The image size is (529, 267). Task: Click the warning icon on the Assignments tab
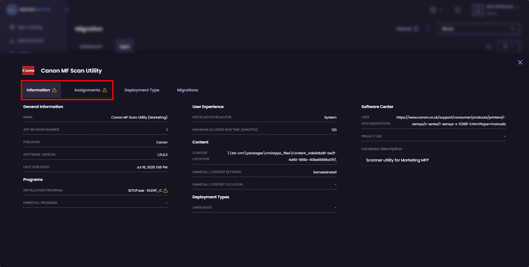click(x=105, y=90)
